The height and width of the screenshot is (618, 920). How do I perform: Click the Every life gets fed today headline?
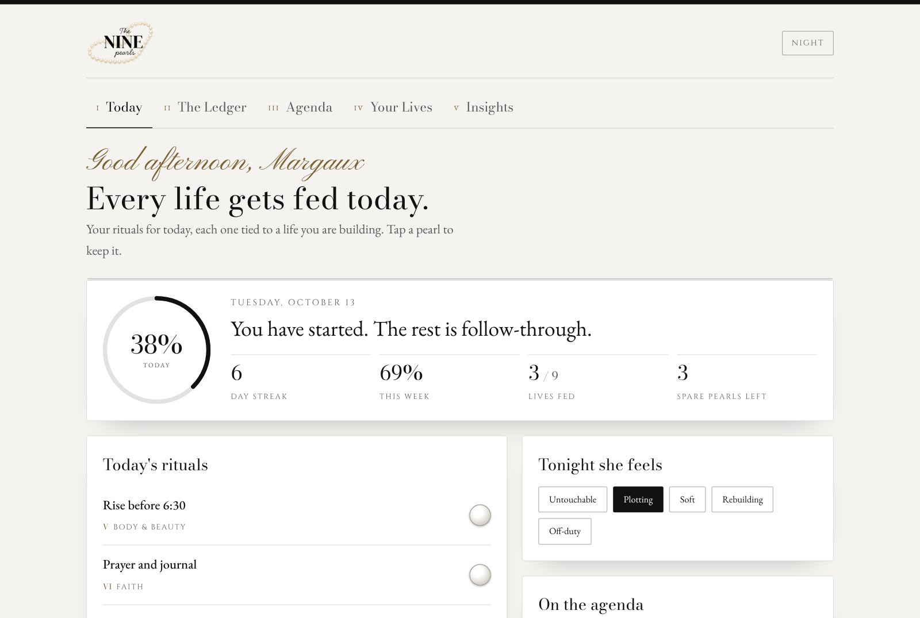[x=258, y=199]
